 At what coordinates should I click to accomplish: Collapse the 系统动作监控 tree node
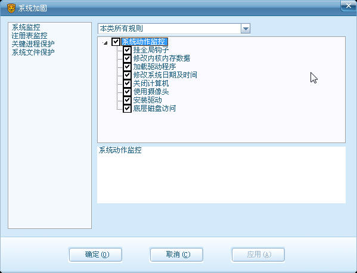point(105,42)
